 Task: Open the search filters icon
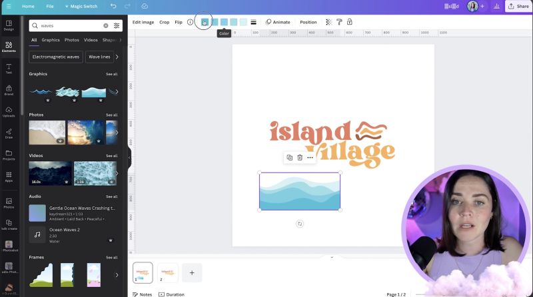click(117, 25)
